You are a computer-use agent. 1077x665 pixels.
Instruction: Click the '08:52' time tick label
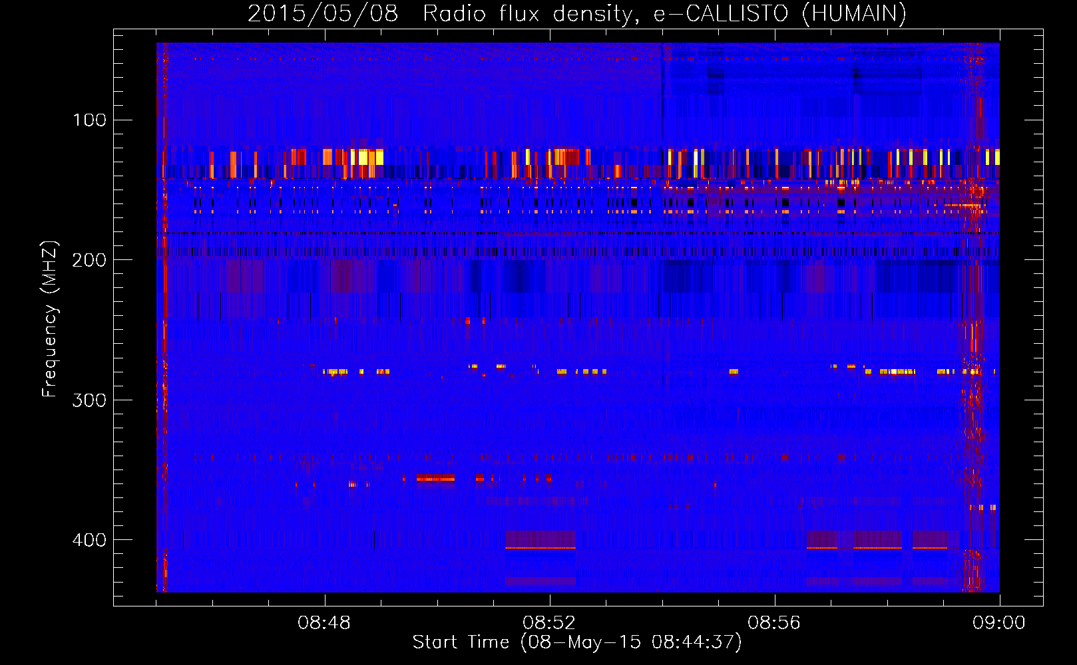coord(549,623)
